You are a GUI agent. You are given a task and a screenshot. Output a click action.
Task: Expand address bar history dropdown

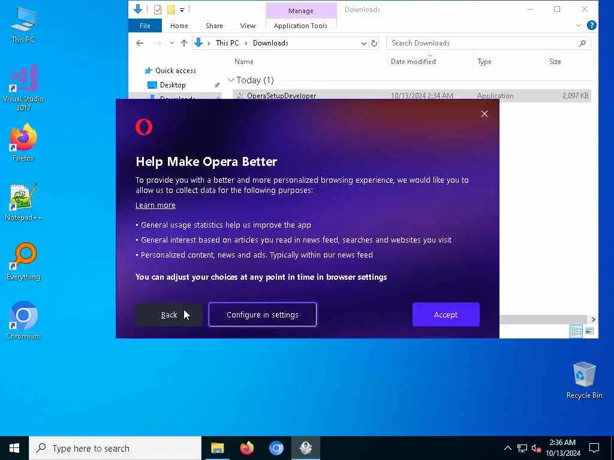click(363, 43)
